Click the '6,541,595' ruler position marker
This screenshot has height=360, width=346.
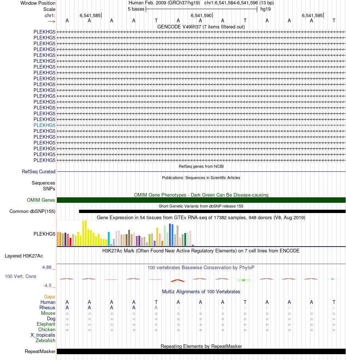coord(312,15)
